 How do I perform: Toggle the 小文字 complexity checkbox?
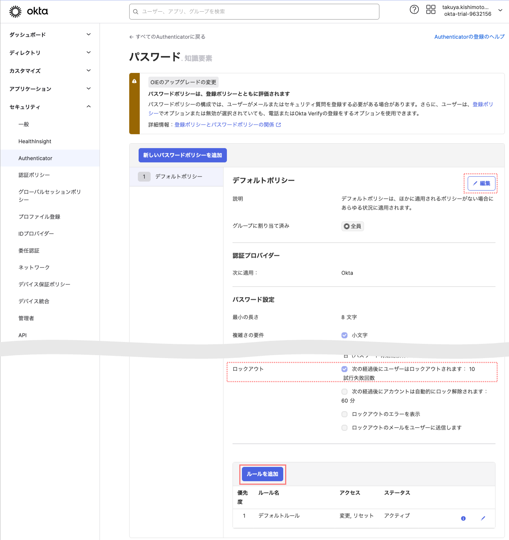click(x=344, y=335)
